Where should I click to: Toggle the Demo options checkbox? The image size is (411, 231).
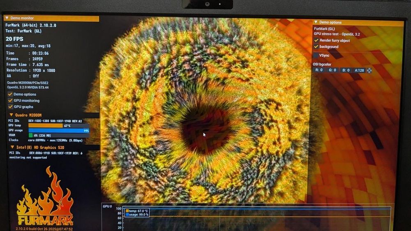pos(10,94)
